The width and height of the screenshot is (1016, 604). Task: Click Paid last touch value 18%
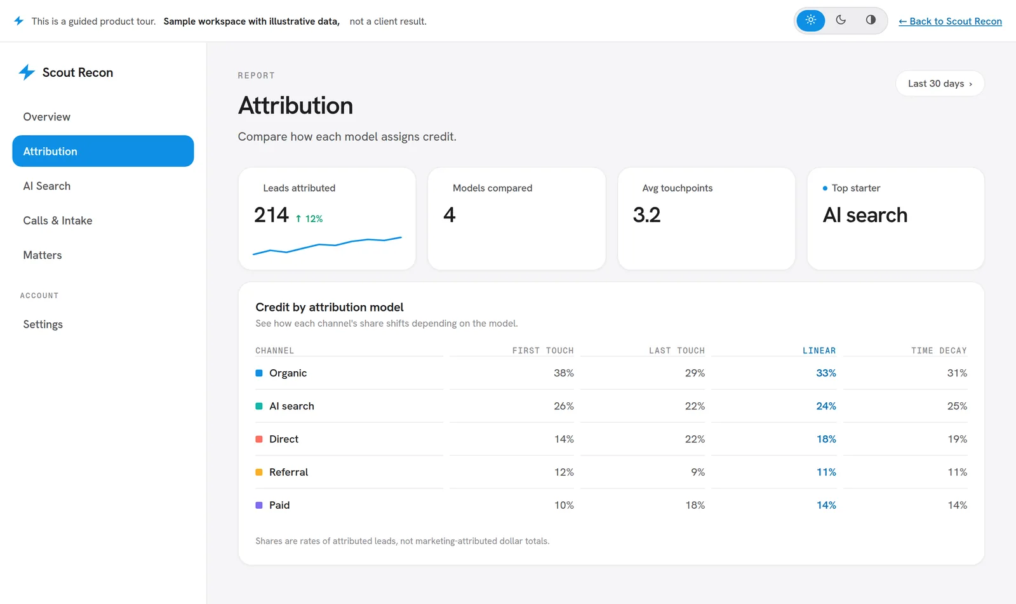(x=695, y=505)
